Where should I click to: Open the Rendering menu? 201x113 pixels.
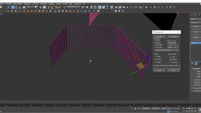27,4
